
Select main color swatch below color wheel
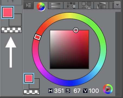tap(29, 78)
